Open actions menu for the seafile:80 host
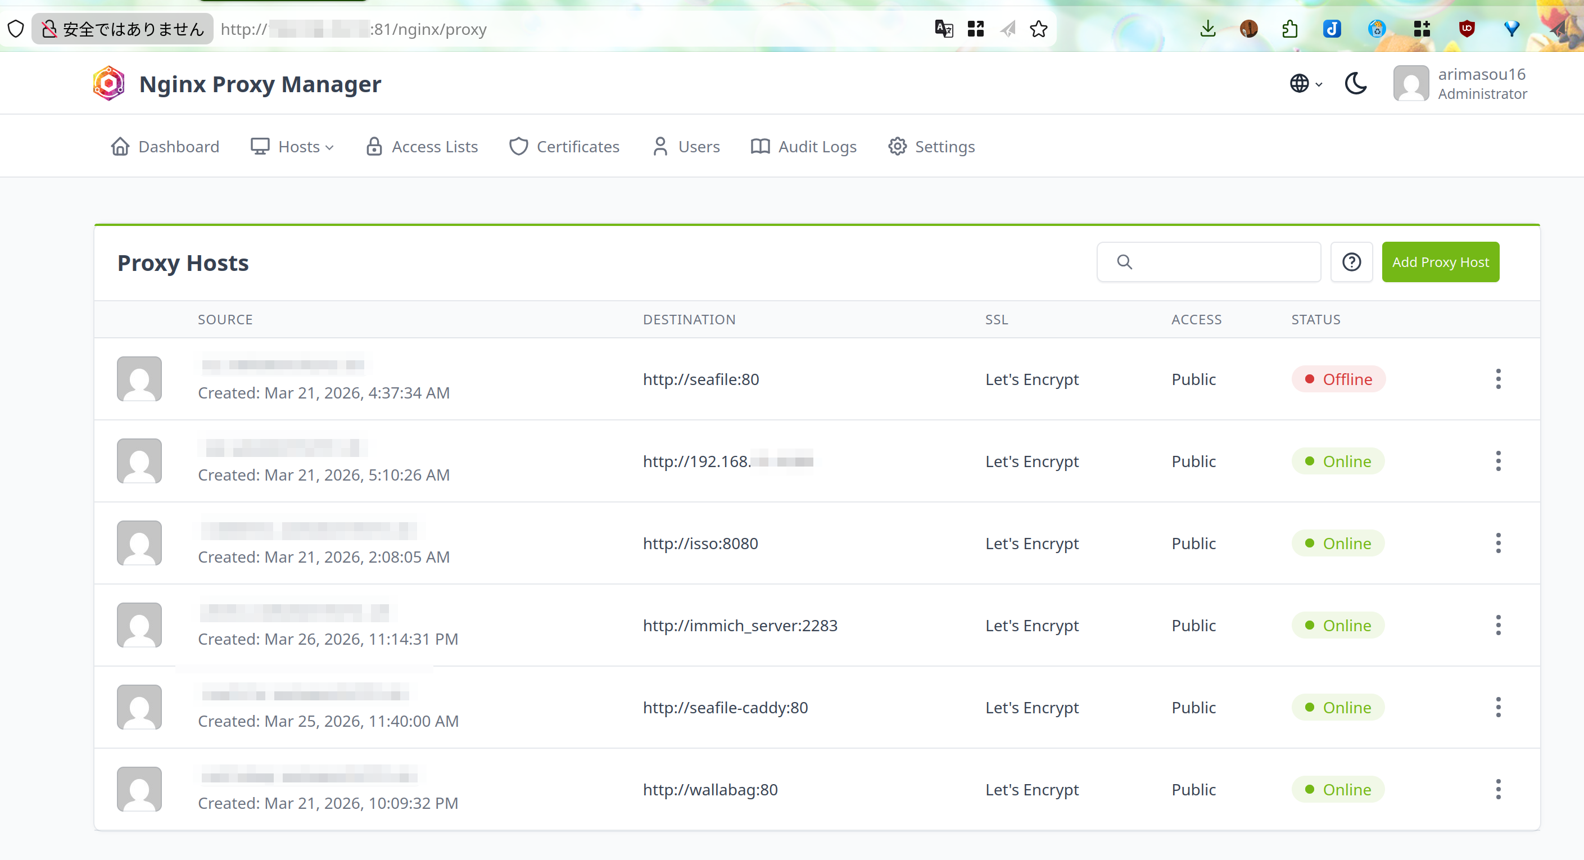 click(x=1498, y=379)
